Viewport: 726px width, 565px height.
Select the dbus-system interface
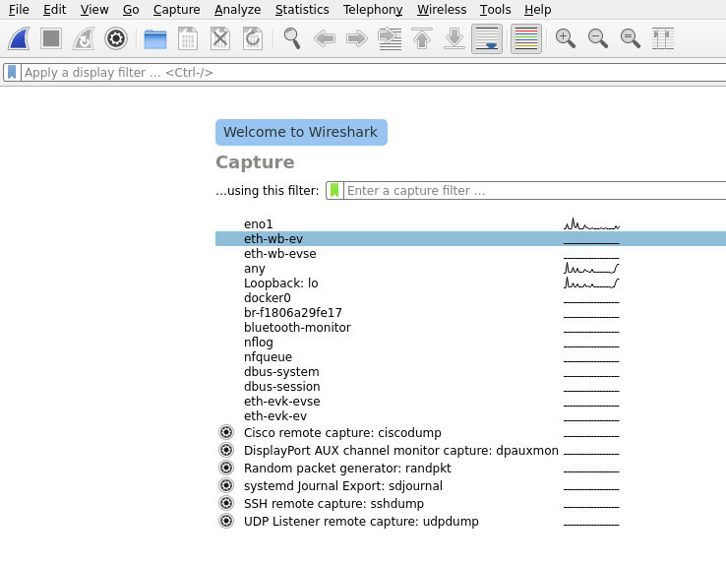point(470,372)
